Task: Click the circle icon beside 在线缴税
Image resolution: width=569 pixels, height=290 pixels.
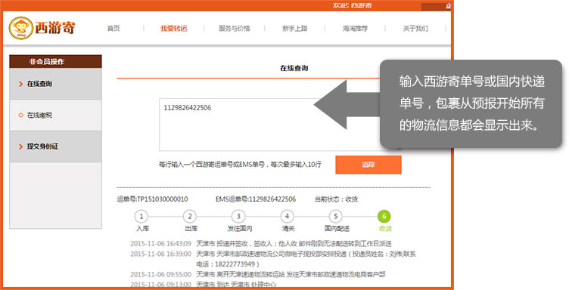Action: coord(20,115)
